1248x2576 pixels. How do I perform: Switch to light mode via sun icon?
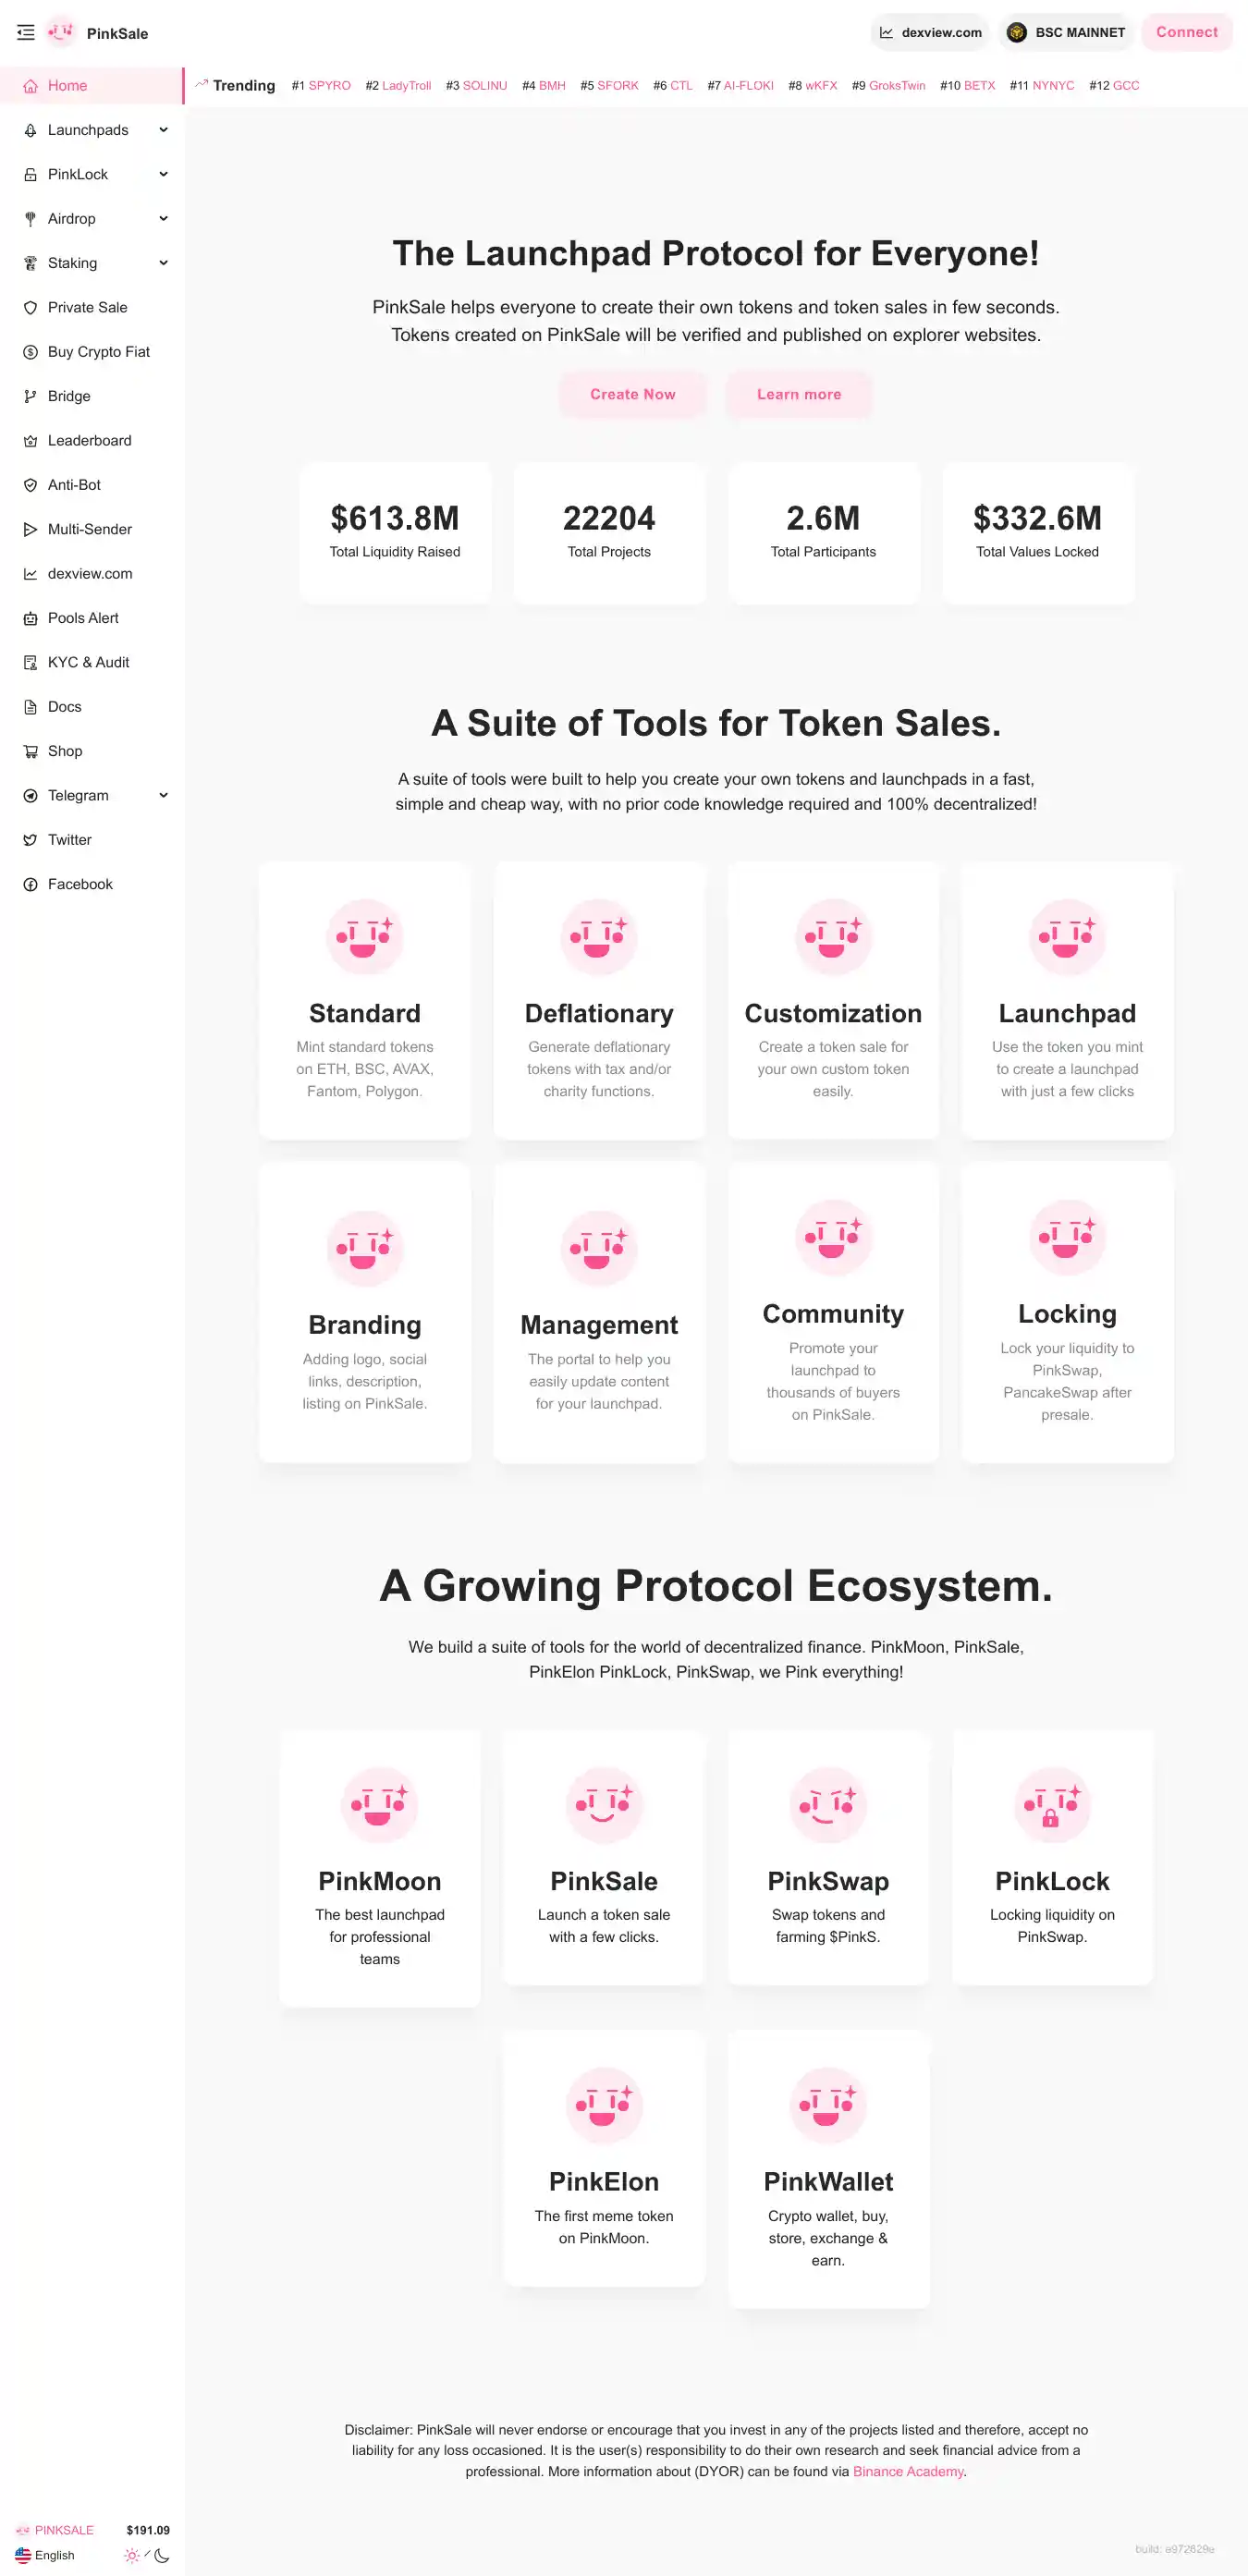pyautogui.click(x=131, y=2555)
